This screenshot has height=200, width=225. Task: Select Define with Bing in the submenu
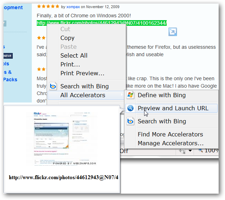pos(162,95)
